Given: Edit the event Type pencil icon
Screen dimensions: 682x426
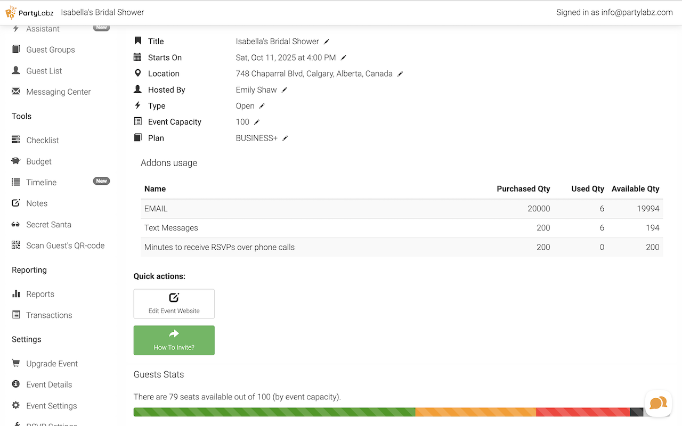Looking at the screenshot, I should [262, 106].
